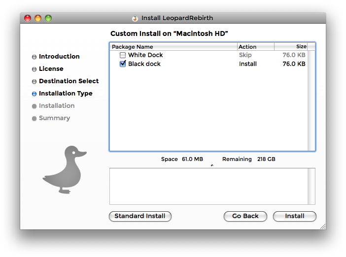Click the License step in the sidebar

[51, 69]
